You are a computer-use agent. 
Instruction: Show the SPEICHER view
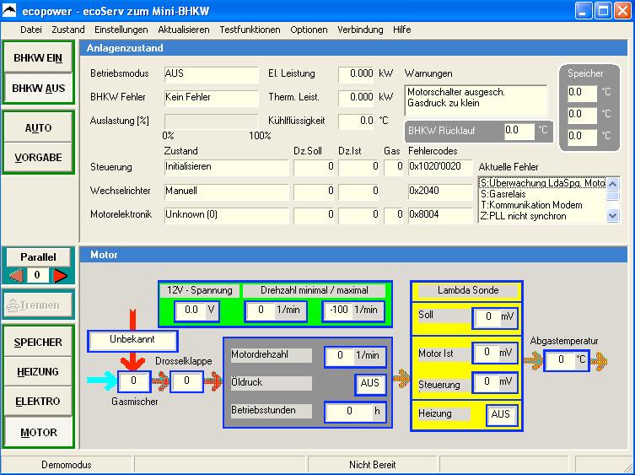click(38, 342)
